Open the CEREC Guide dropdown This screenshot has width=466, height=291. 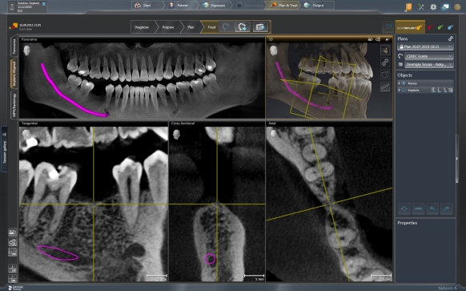429,56
